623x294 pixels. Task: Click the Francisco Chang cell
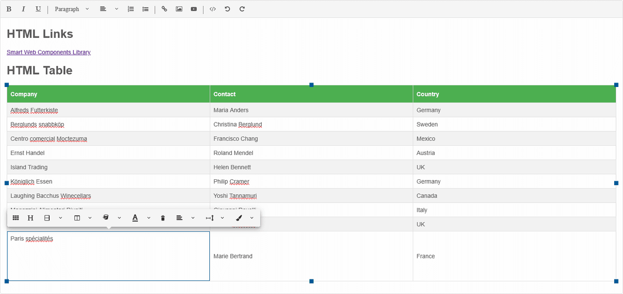pyautogui.click(x=311, y=138)
